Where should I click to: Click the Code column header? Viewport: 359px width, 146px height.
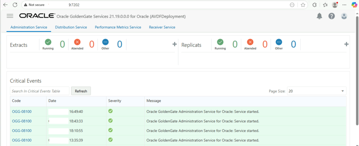pyautogui.click(x=28, y=101)
